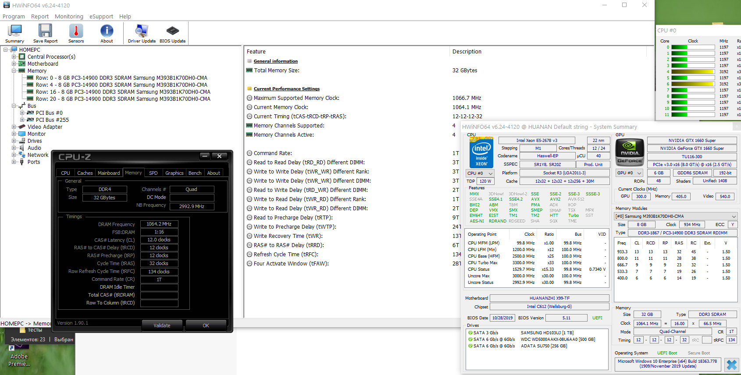Expand the Drives tree node
This screenshot has width=741, height=375.
tap(14, 141)
